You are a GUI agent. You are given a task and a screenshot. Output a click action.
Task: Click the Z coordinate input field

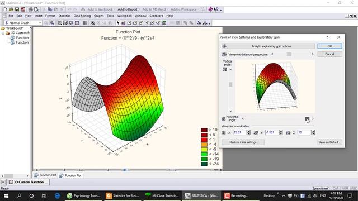pos(304,132)
